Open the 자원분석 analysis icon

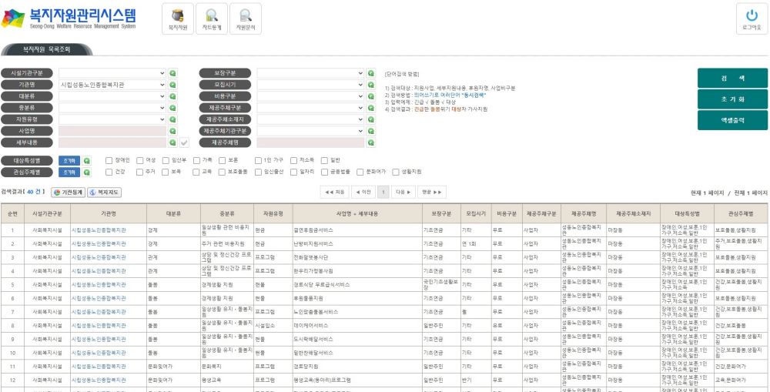coord(246,18)
